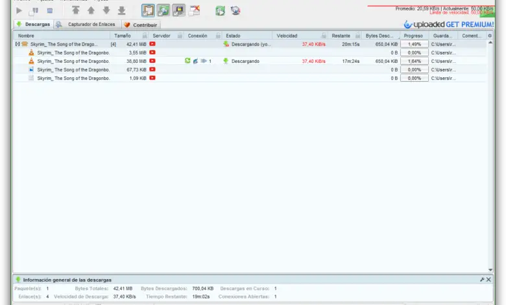The image size is (506, 305).
Task: Click the Guarda... column header
Action: tap(442, 36)
